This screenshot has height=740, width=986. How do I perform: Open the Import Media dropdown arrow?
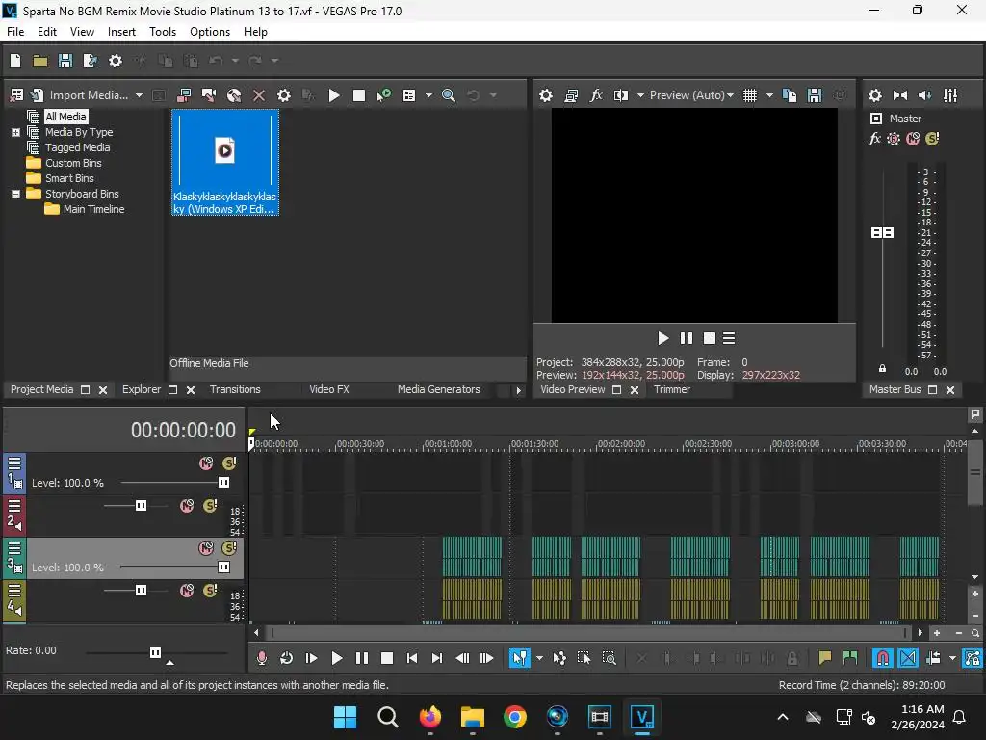point(139,95)
